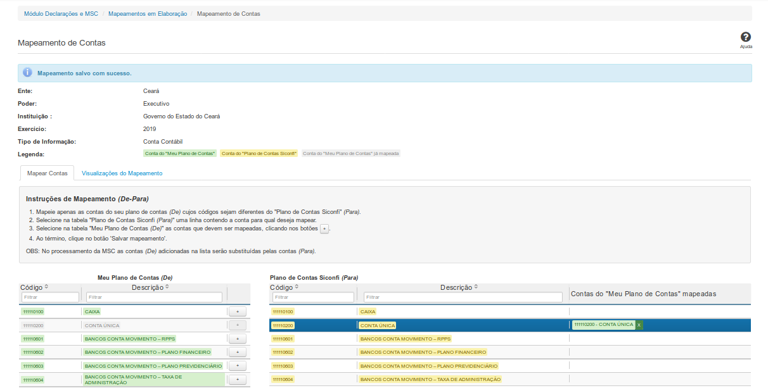Add TAXA DE ADMINISTRAÇÃO account with plus button
The width and height of the screenshot is (768, 388).
pos(237,379)
